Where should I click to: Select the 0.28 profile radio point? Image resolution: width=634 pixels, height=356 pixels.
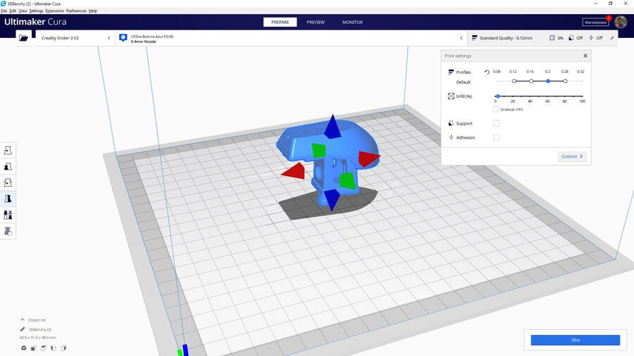point(565,81)
